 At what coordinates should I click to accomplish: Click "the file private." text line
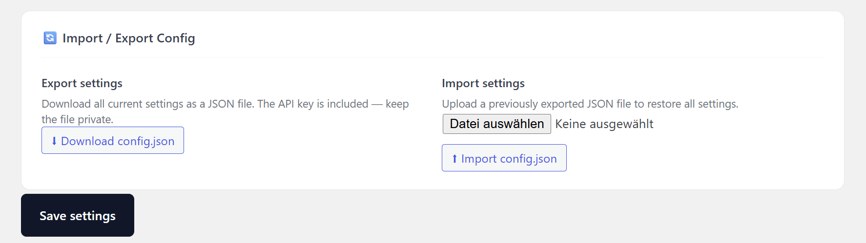77,120
